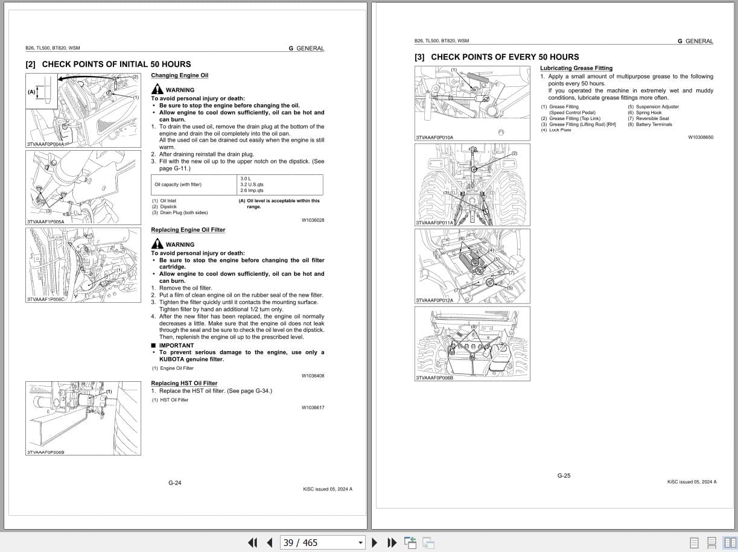
Task: Jump to the last page
Action: click(x=392, y=542)
